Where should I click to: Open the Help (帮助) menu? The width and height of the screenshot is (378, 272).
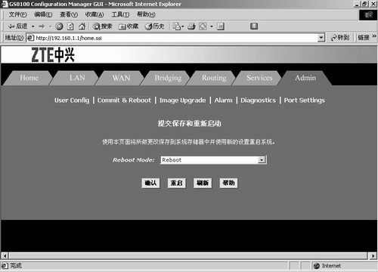(x=146, y=14)
